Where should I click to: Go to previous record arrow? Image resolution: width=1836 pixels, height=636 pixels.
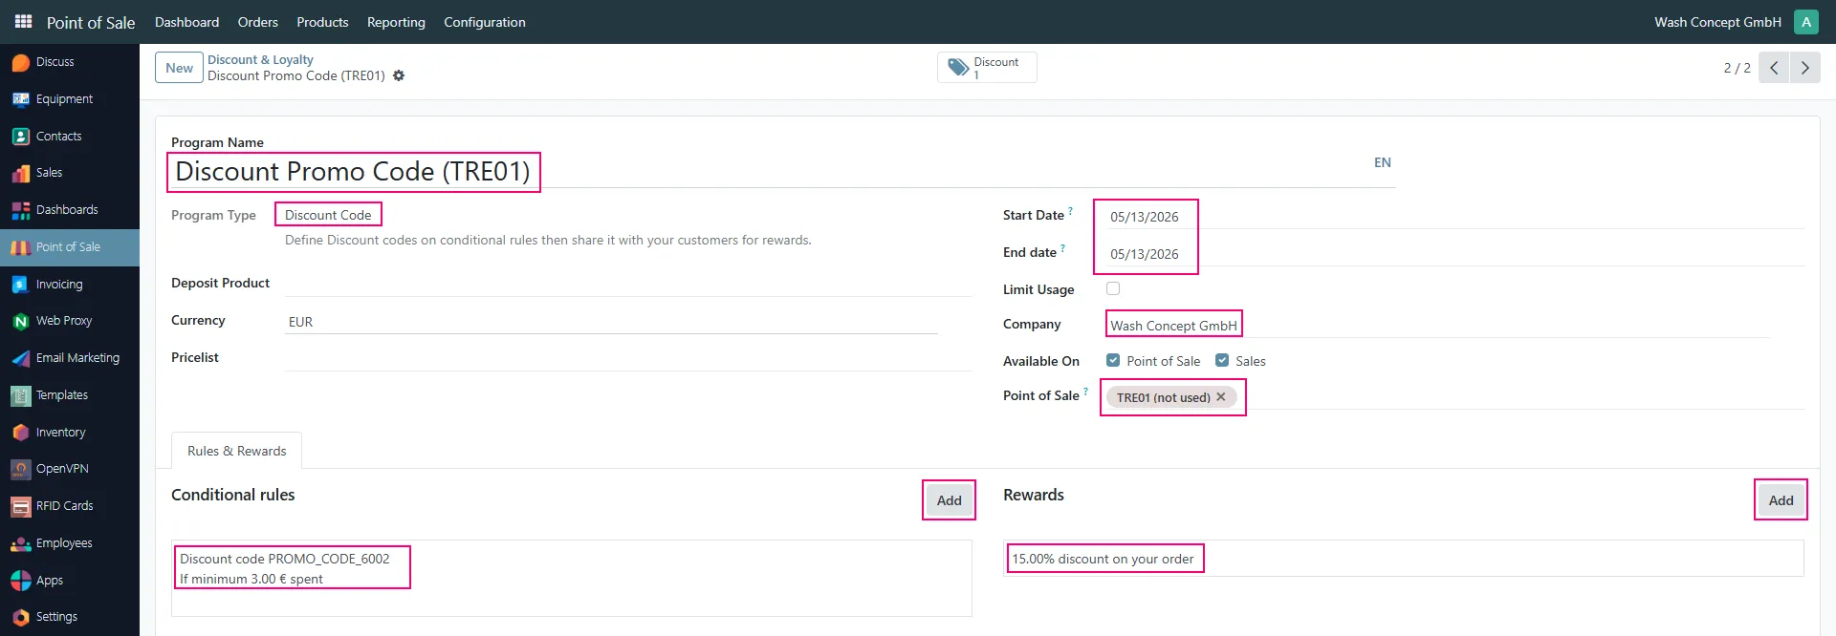point(1774,68)
